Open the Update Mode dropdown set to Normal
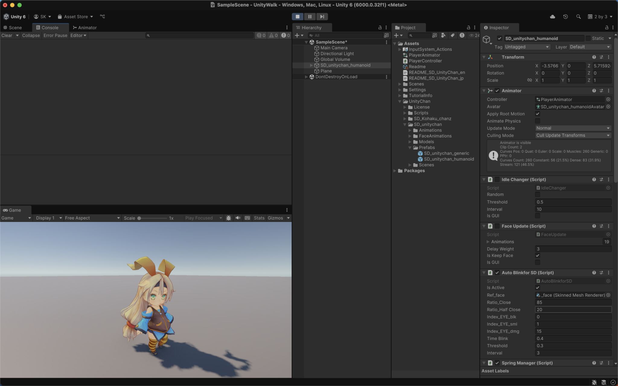Image resolution: width=618 pixels, height=386 pixels. pos(572,128)
